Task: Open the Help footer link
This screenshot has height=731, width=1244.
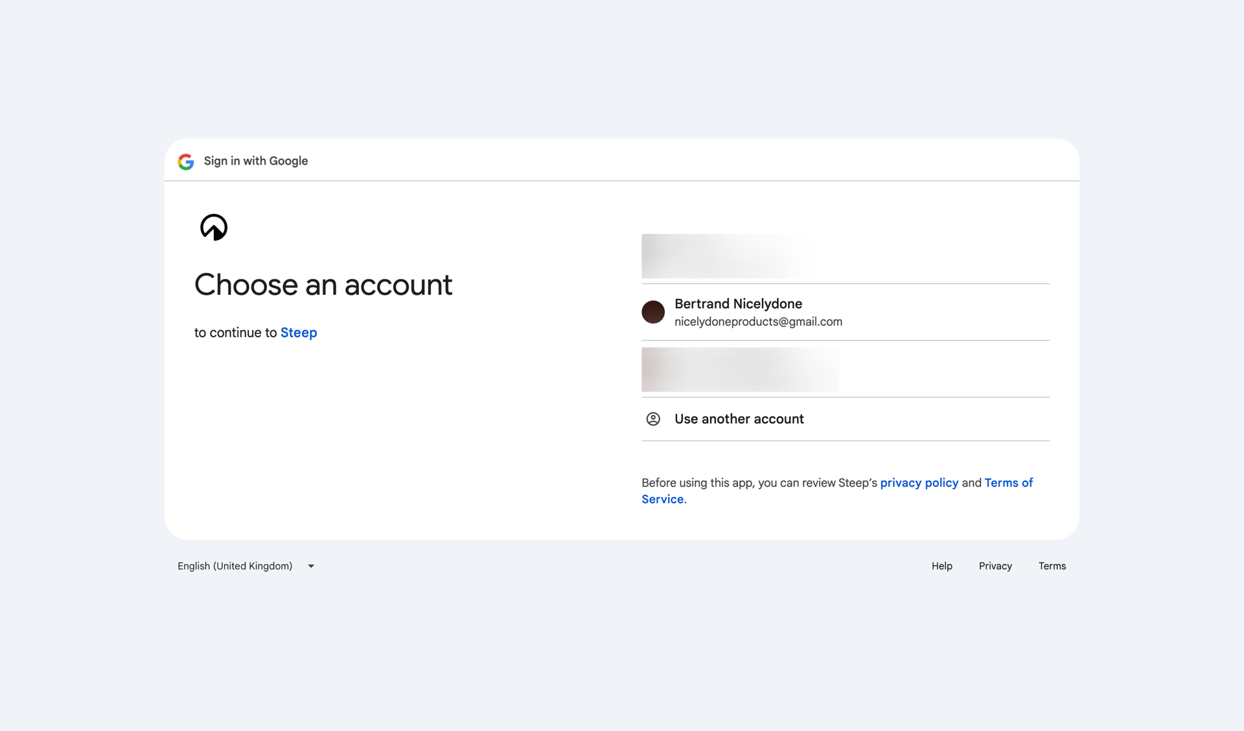Action: [x=941, y=566]
